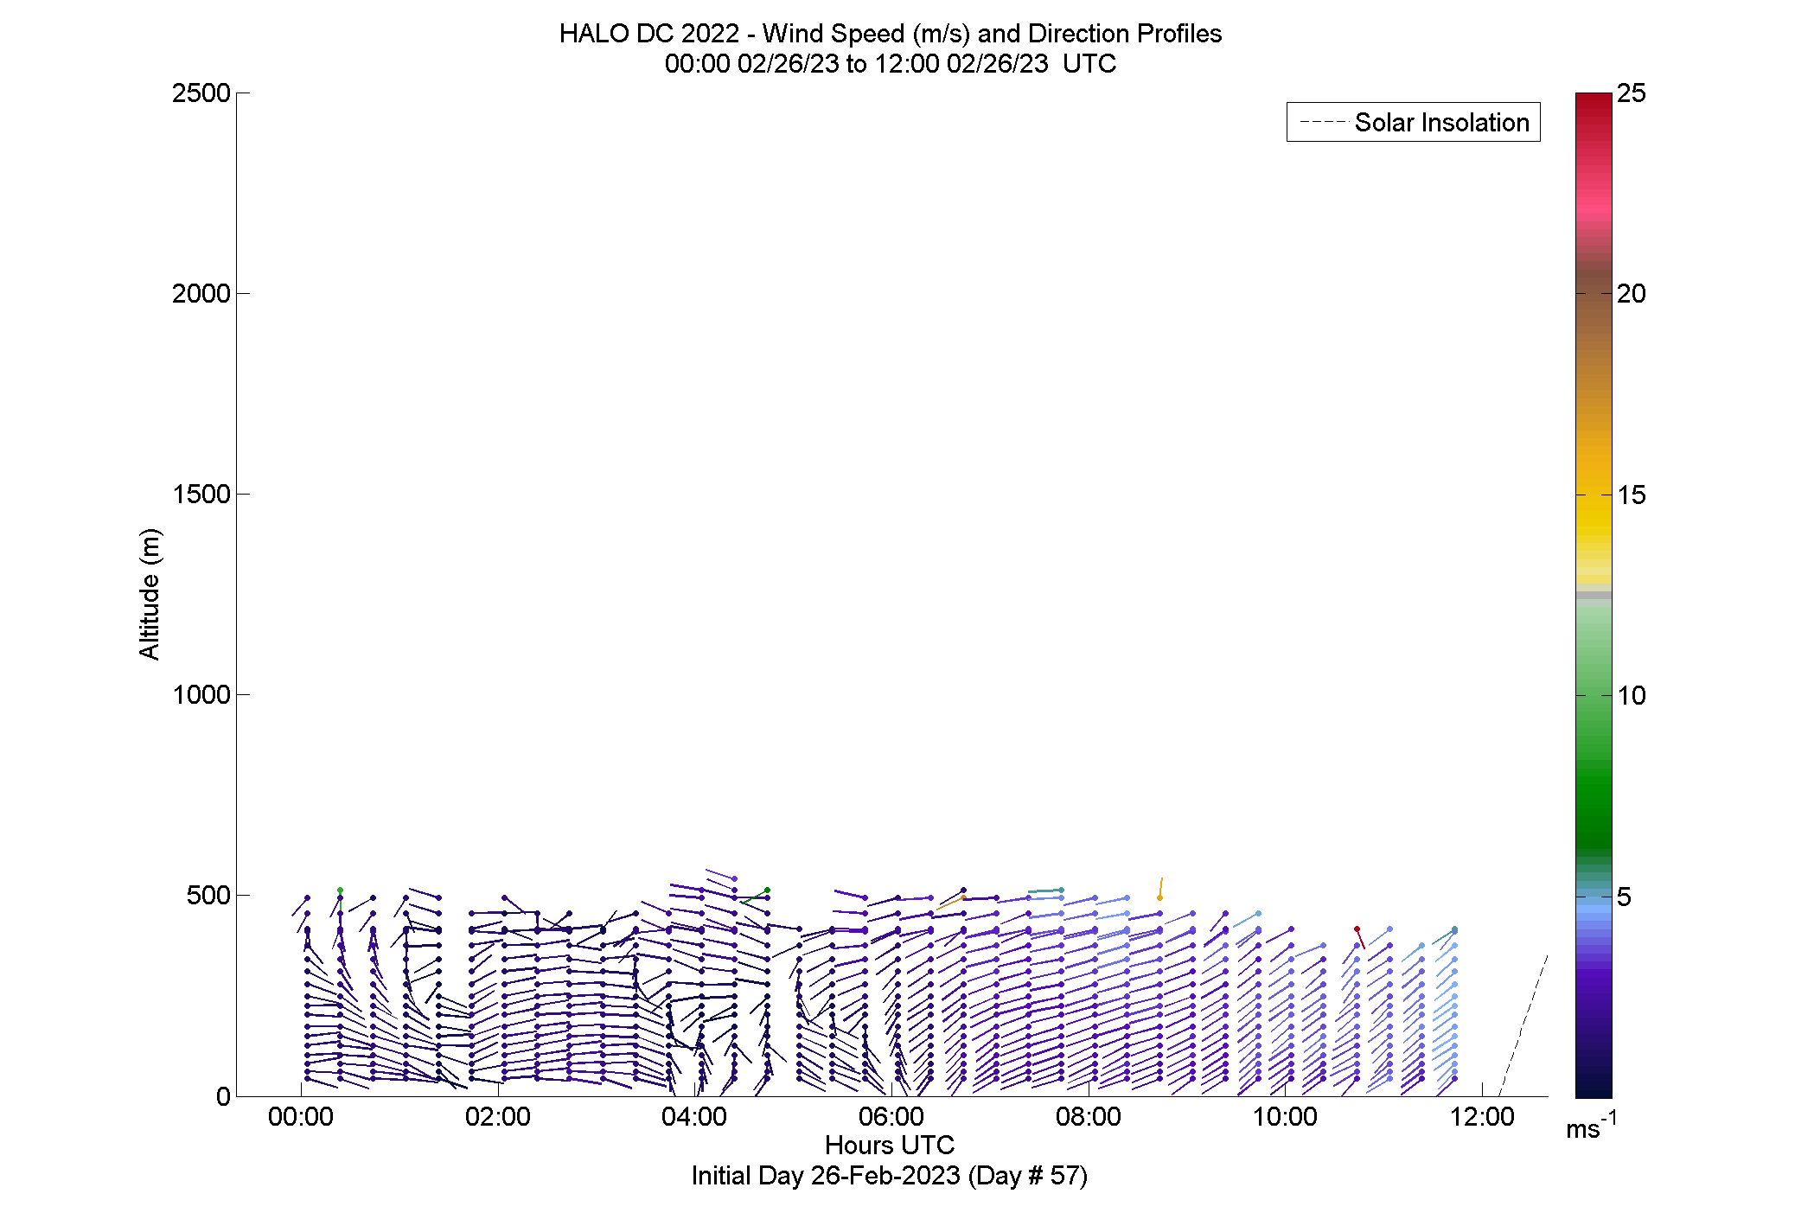Click the colorbar label 10

(1632, 696)
